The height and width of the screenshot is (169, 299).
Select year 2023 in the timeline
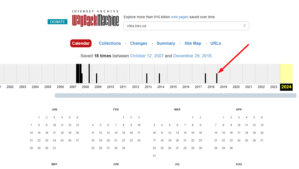(274, 87)
